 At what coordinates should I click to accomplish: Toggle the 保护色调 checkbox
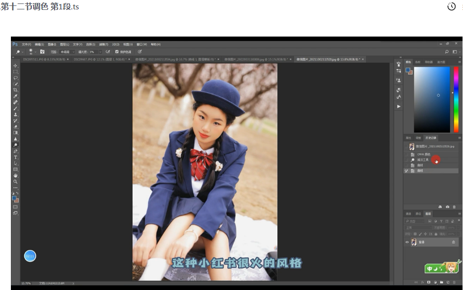pos(117,52)
